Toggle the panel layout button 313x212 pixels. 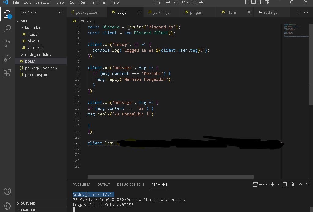click(253, 2)
